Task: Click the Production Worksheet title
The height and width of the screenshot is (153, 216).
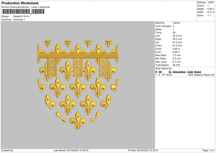Action: 20,3
